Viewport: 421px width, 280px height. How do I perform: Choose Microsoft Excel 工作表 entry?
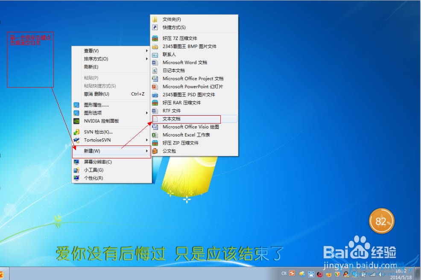(194, 135)
